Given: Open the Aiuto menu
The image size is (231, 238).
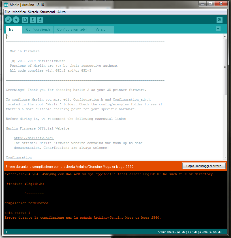Looking at the screenshot, I should coord(61,12).
